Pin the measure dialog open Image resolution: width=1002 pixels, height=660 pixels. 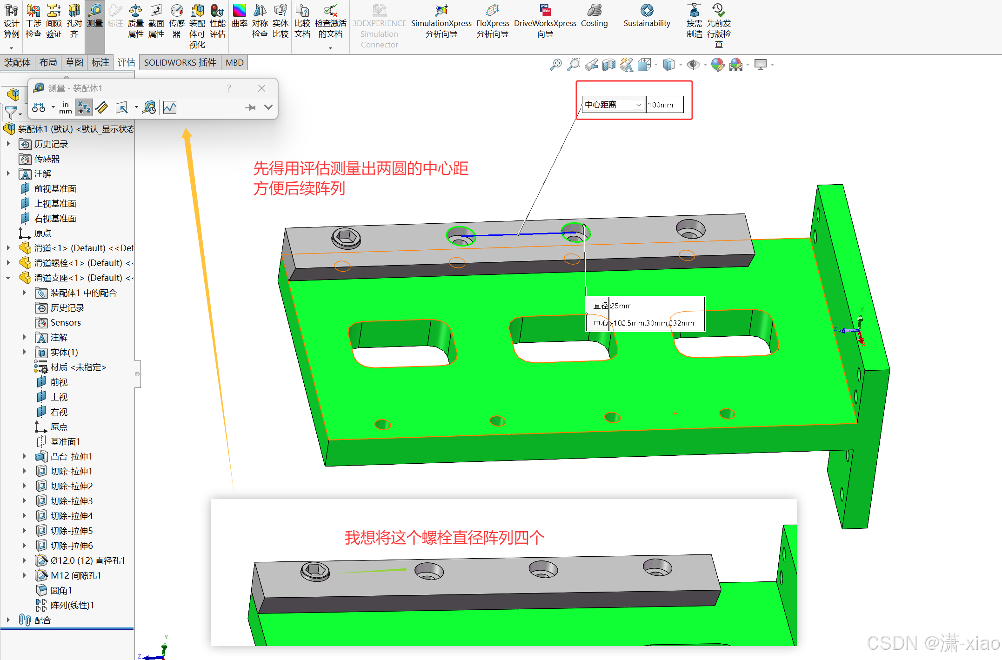click(250, 108)
